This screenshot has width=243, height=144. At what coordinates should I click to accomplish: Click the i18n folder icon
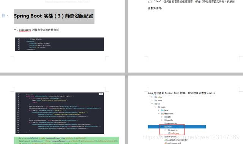[x=166, y=117]
